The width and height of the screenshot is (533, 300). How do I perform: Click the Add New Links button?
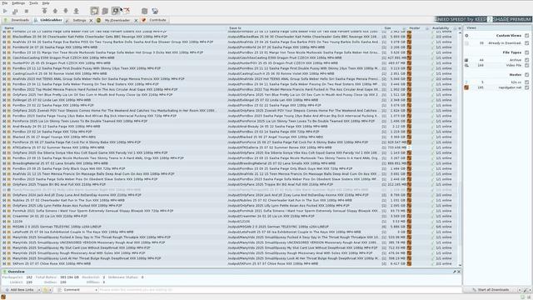coord(19,290)
